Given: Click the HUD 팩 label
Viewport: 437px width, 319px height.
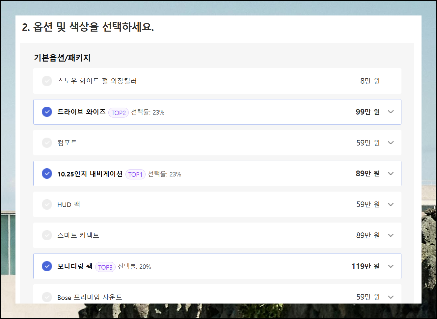Looking at the screenshot, I should pyautogui.click(x=68, y=204).
